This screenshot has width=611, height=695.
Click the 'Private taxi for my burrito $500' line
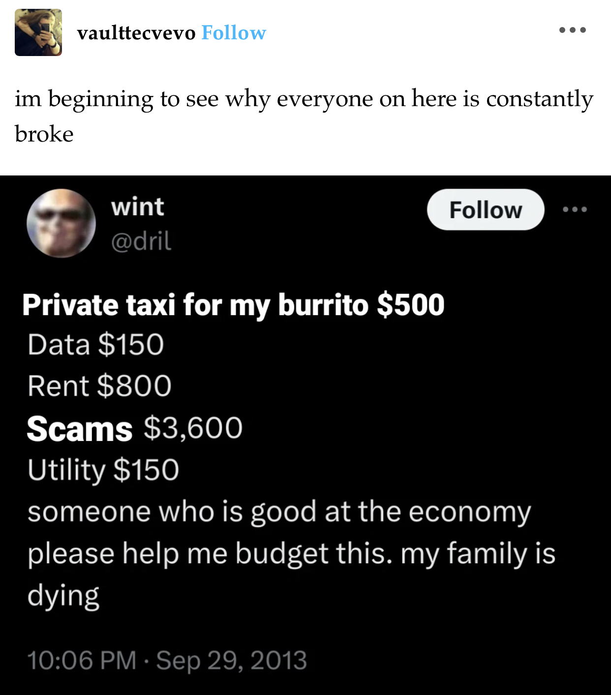coord(234,305)
